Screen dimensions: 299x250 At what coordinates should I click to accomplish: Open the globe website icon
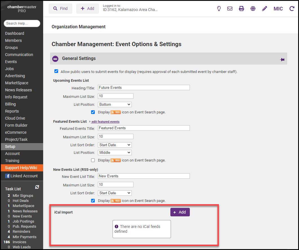click(253, 8)
